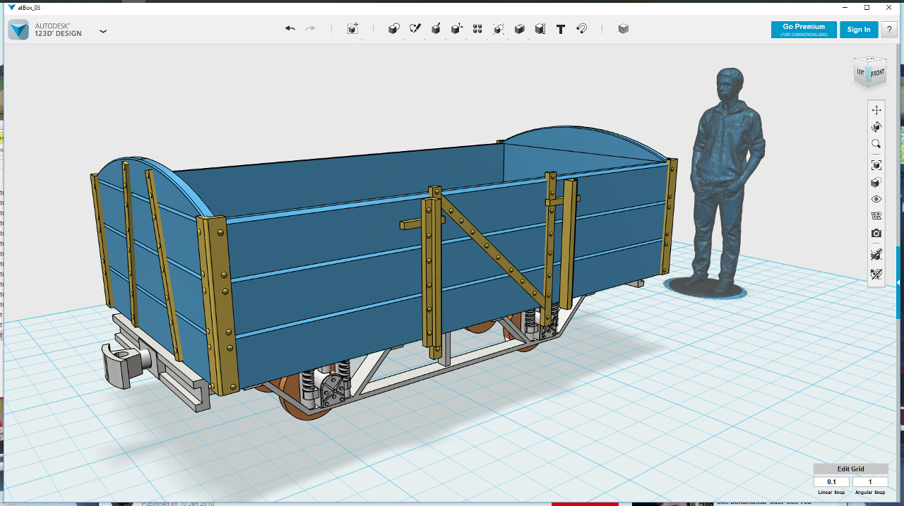The image size is (904, 506).
Task: Toggle snapping icon in navigation bar
Action: click(876, 254)
